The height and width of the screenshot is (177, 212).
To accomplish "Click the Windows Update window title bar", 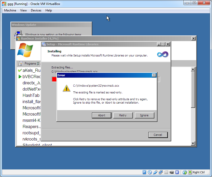I will (51, 25).
